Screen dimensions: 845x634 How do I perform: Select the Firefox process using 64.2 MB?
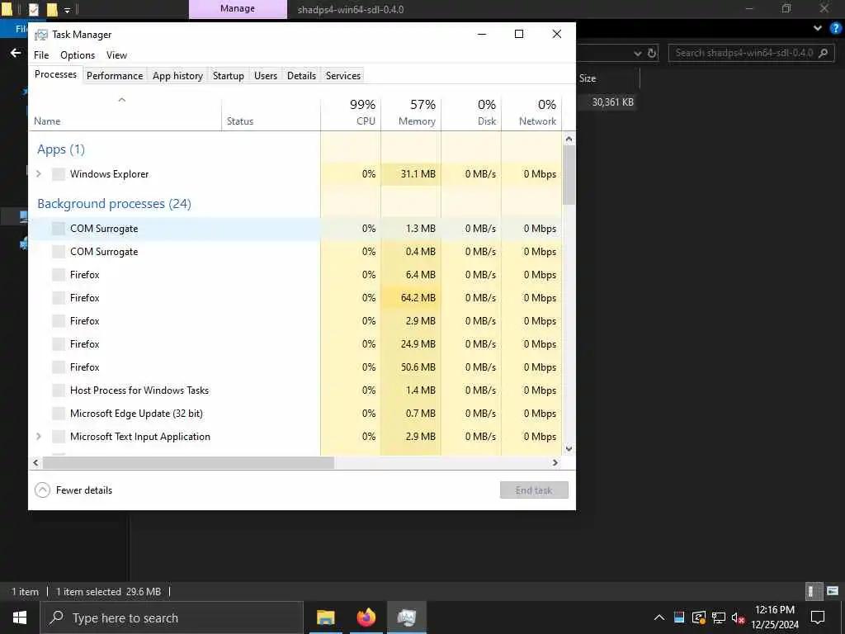point(295,298)
